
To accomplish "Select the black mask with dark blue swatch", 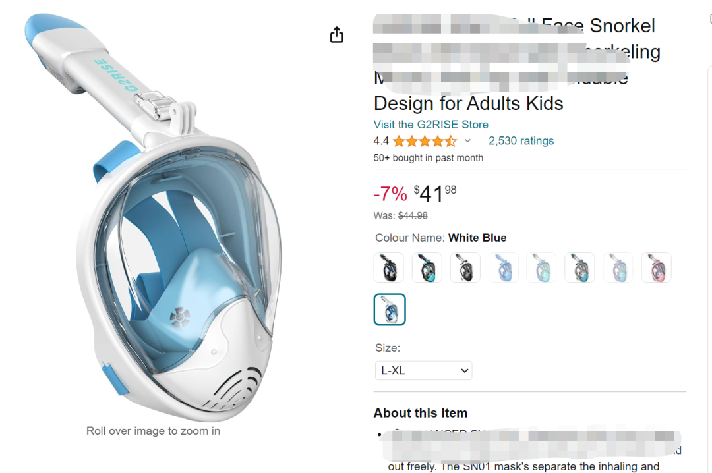I will tap(388, 268).
